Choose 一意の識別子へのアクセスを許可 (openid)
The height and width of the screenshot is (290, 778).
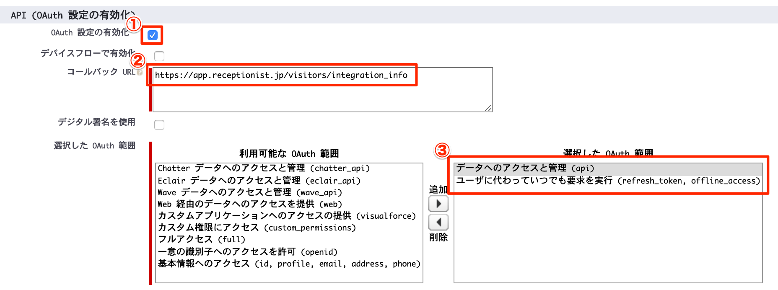247,252
